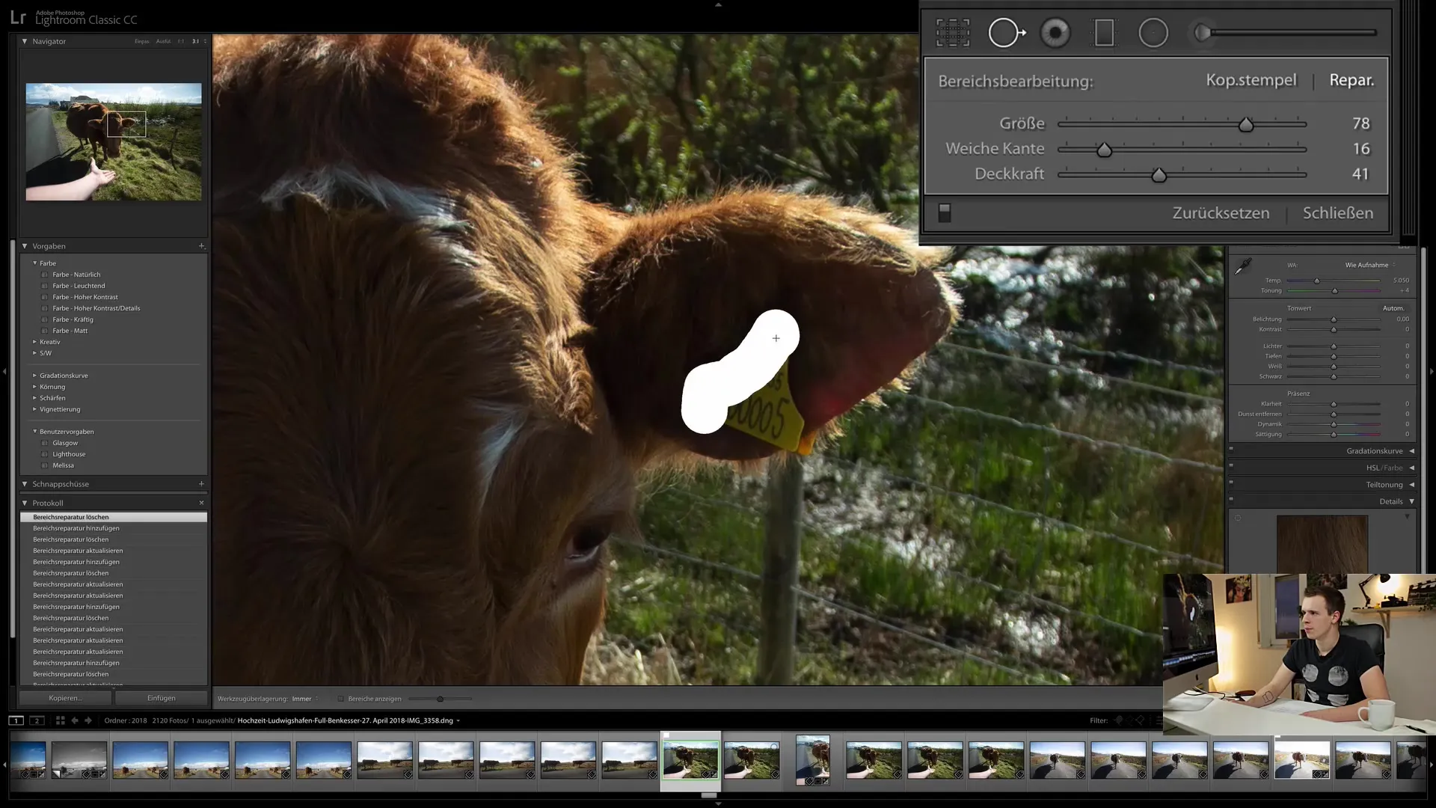Switch spot mode to Kop.stempel
Image resolution: width=1436 pixels, height=808 pixels.
[x=1251, y=81]
